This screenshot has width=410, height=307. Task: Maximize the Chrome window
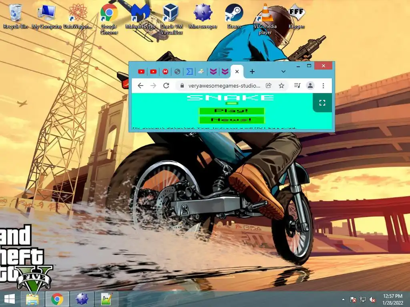[309, 66]
